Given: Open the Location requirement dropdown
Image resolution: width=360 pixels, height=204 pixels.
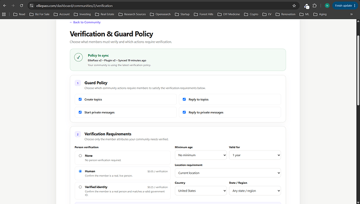Looking at the screenshot, I should tap(228, 173).
